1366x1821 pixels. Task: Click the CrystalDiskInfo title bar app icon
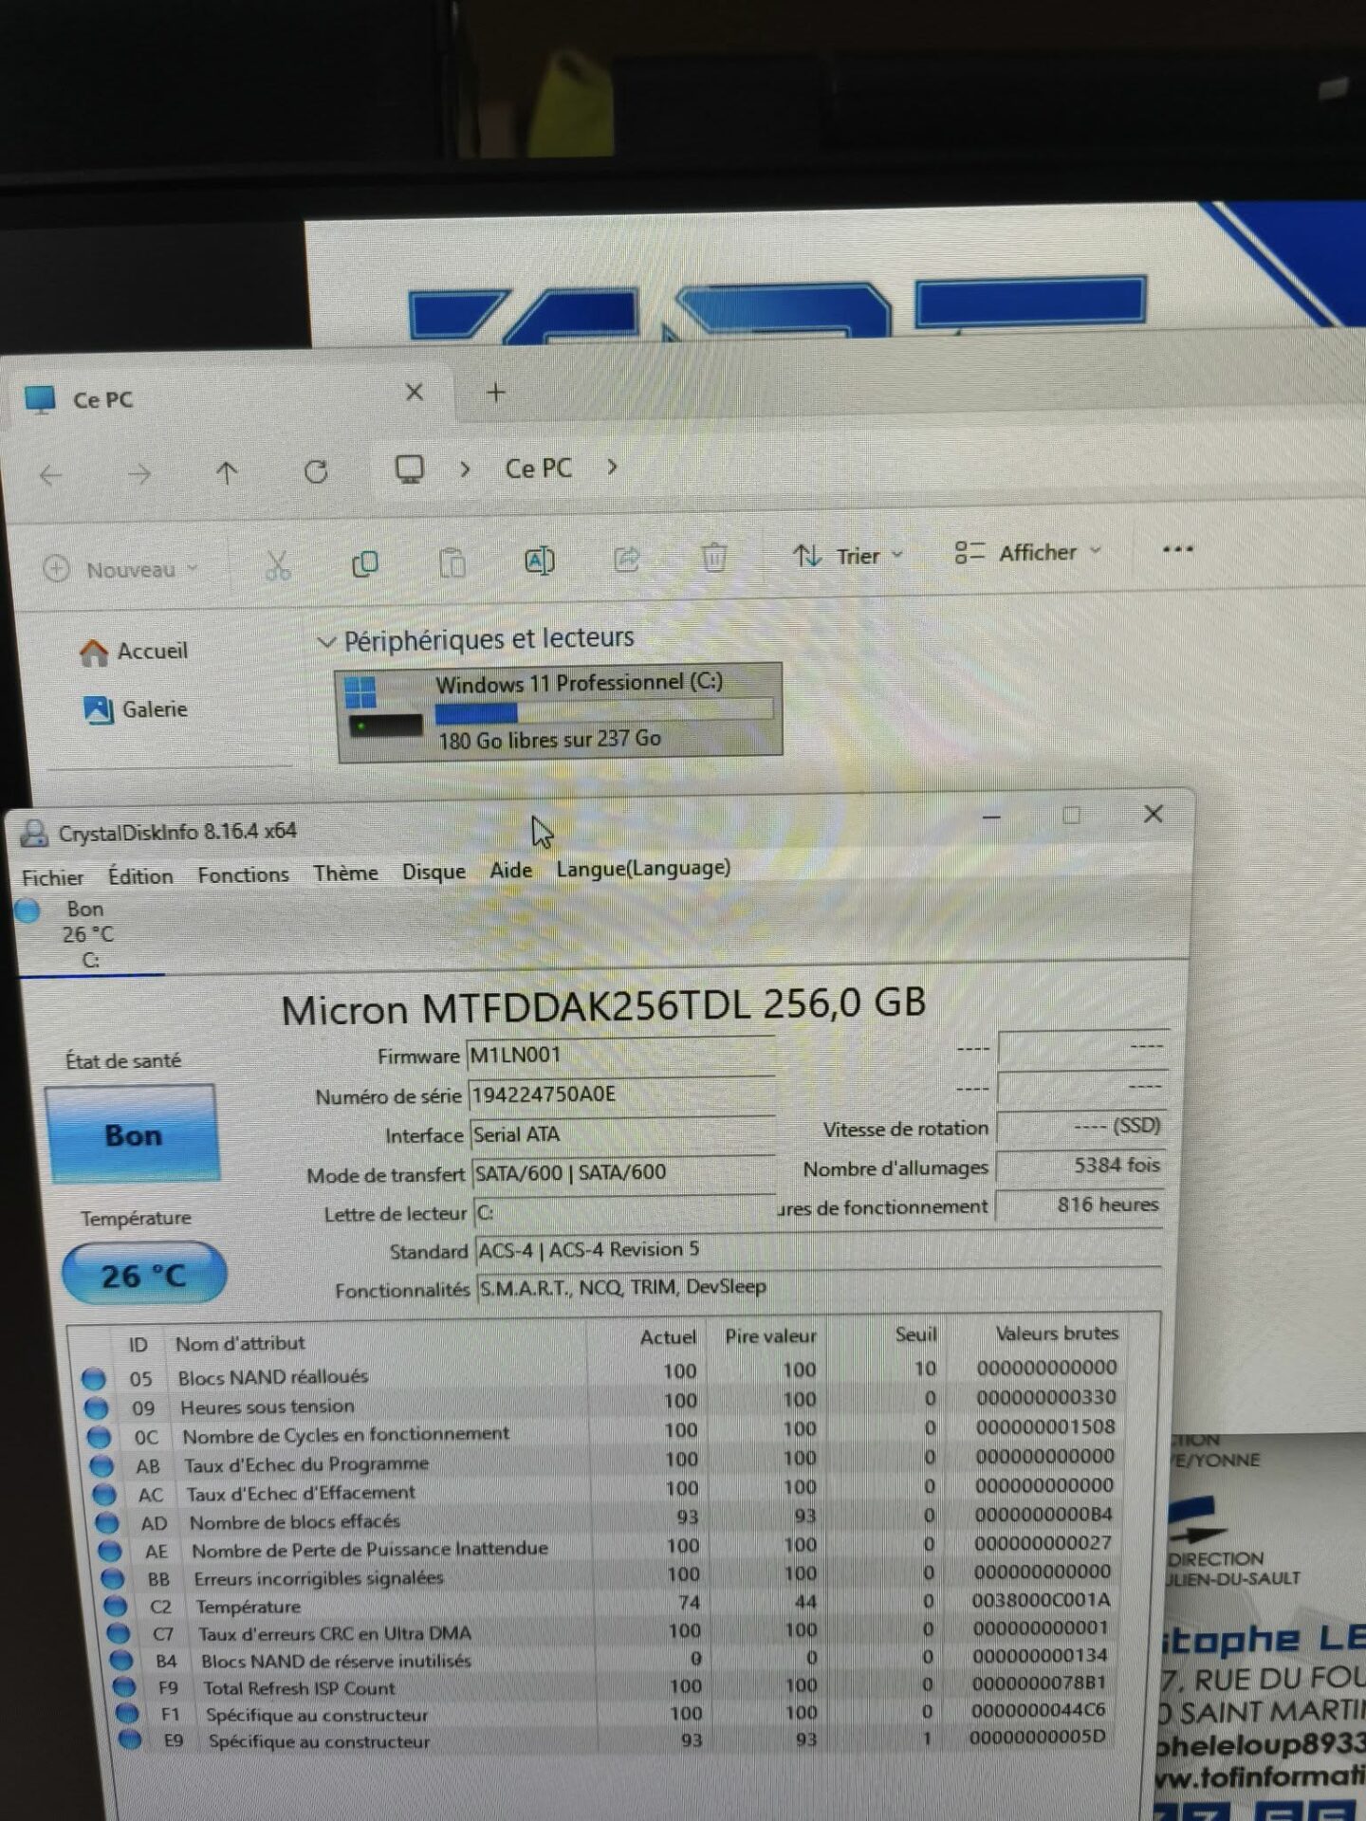click(34, 834)
